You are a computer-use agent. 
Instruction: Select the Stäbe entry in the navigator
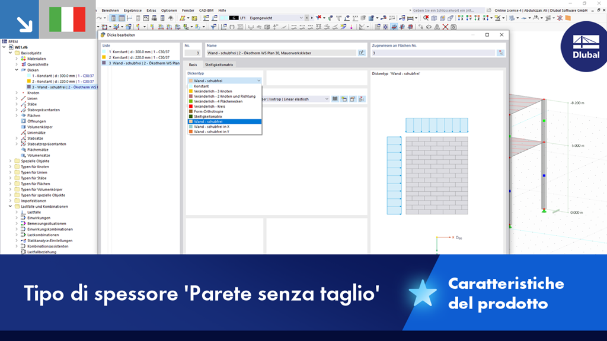23,104
